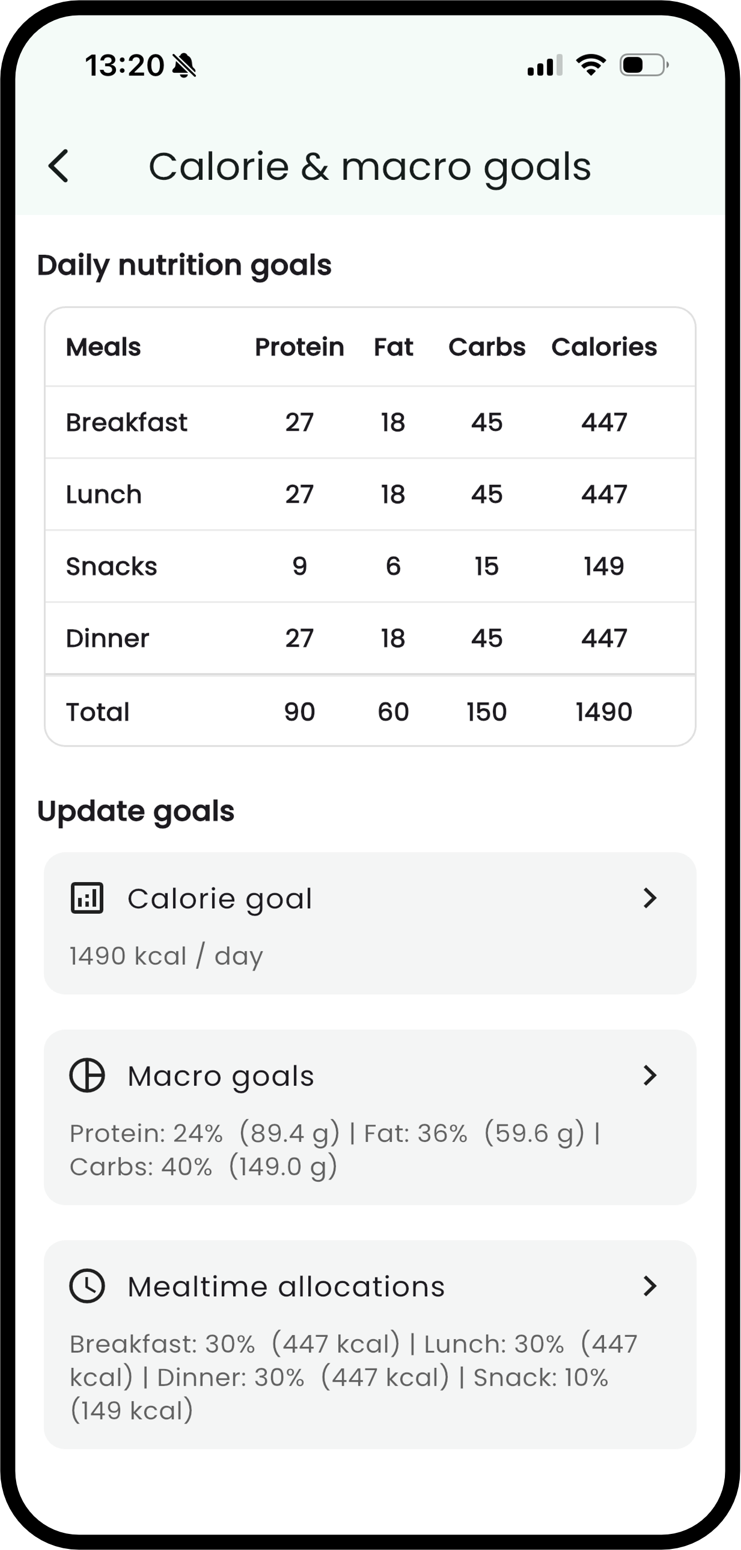Select the Snacks row in the table
This screenshot has width=741, height=1550.
[x=371, y=566]
